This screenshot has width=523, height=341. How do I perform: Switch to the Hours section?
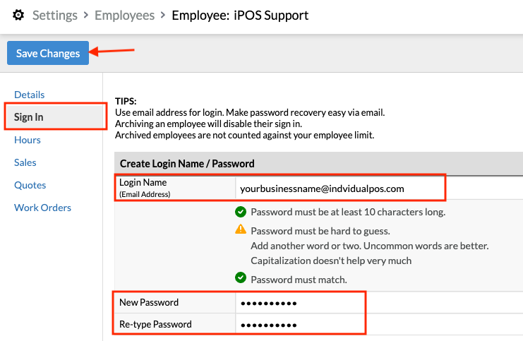[28, 140]
